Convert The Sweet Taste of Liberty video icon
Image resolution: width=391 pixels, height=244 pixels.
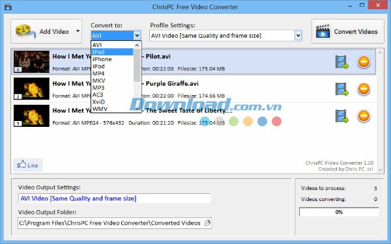[x=341, y=116]
